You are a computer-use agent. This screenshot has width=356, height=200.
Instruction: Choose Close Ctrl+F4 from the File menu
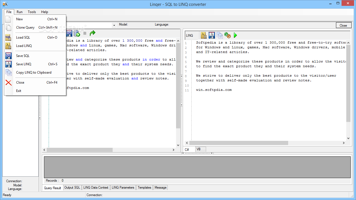(35, 82)
